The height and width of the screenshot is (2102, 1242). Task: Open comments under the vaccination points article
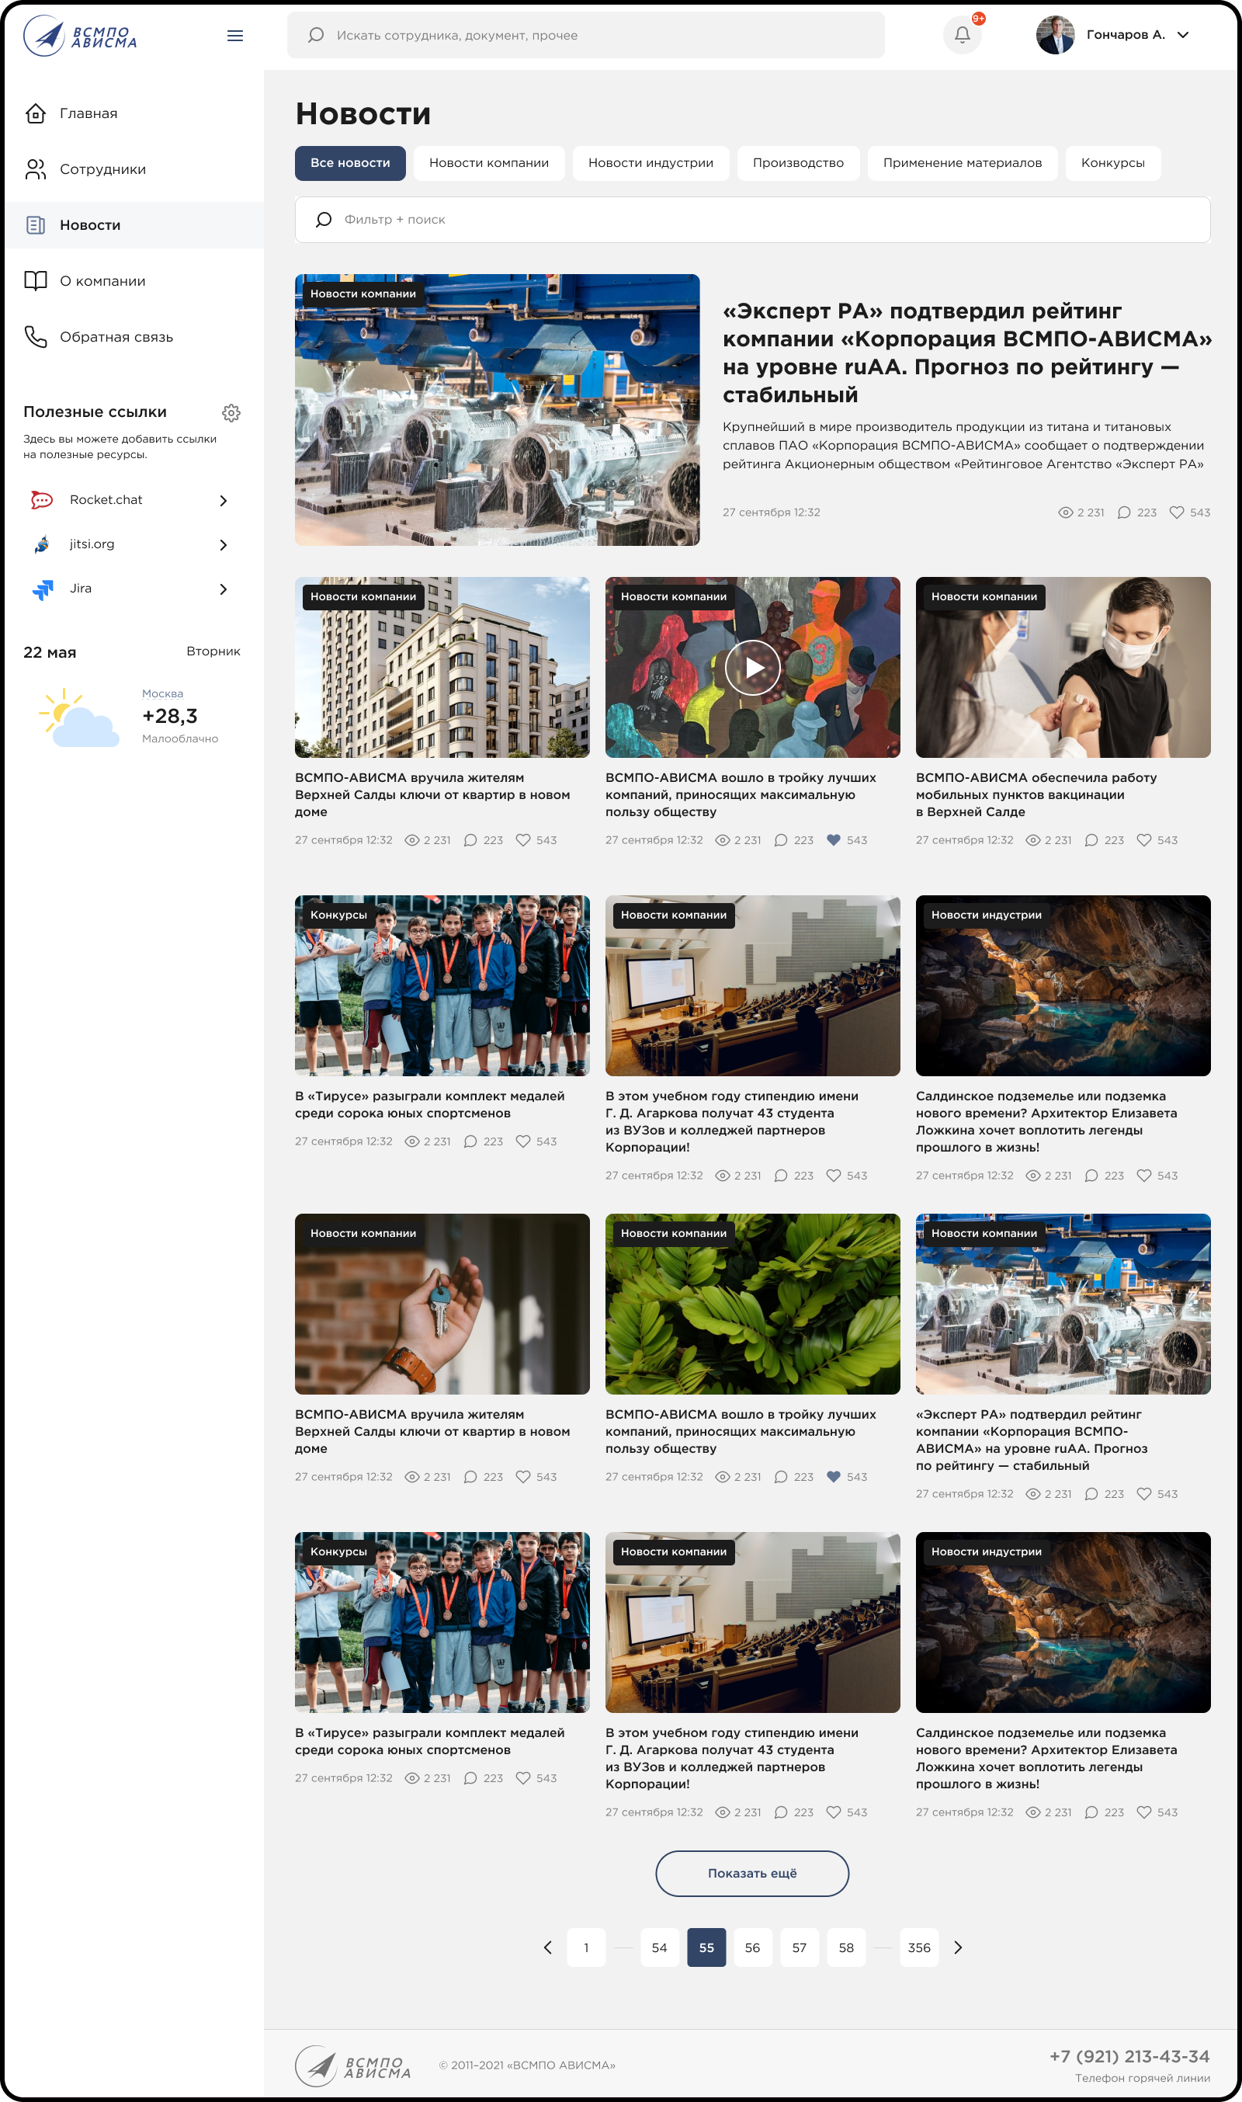1091,840
